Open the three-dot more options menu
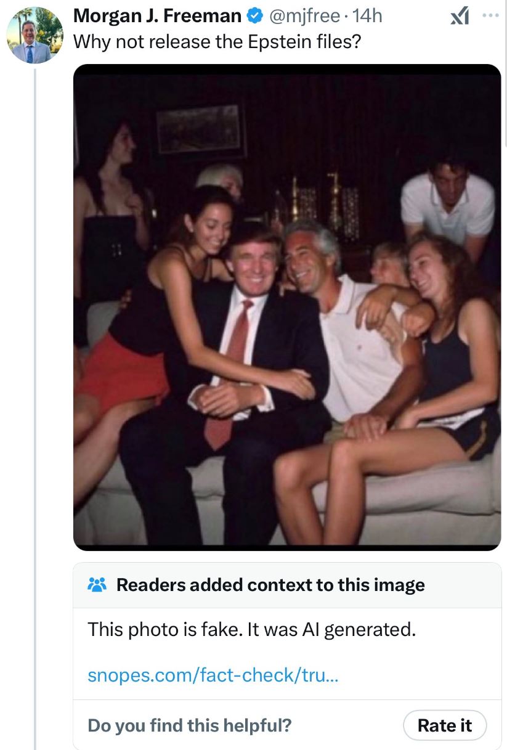 pyautogui.click(x=491, y=16)
